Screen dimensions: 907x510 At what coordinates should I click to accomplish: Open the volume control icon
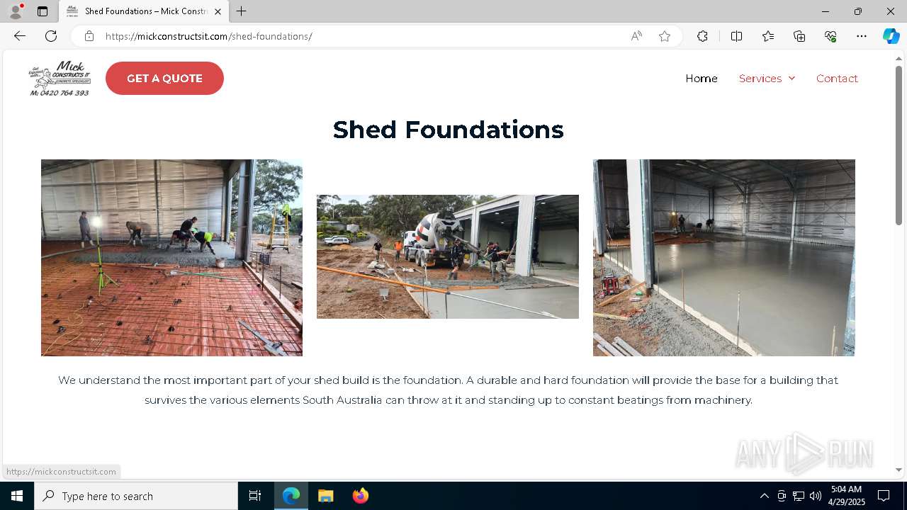click(816, 496)
